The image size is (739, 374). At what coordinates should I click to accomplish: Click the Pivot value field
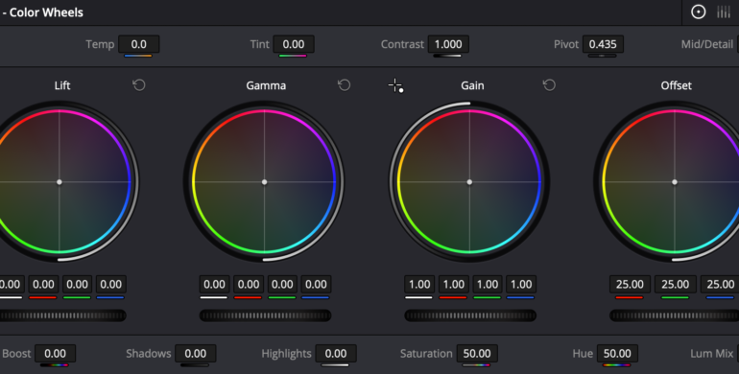(x=603, y=44)
